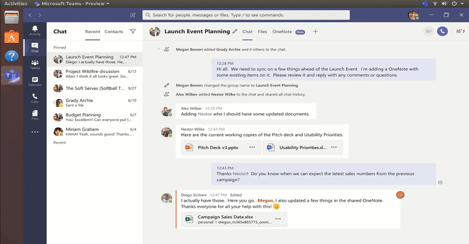469x244 pixels.
Task: View the 7 chat participants
Action: pos(461,31)
